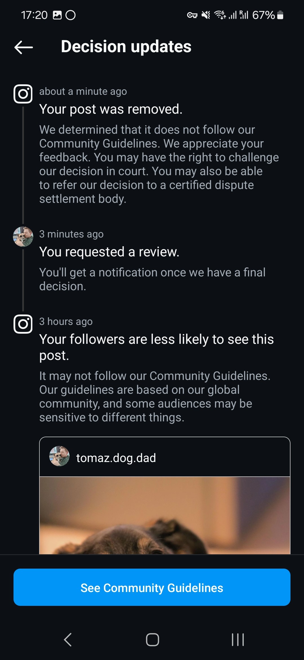Tap Instagram logo beside followers less likely update
Viewport: 304px width, 660px height.
(23, 324)
